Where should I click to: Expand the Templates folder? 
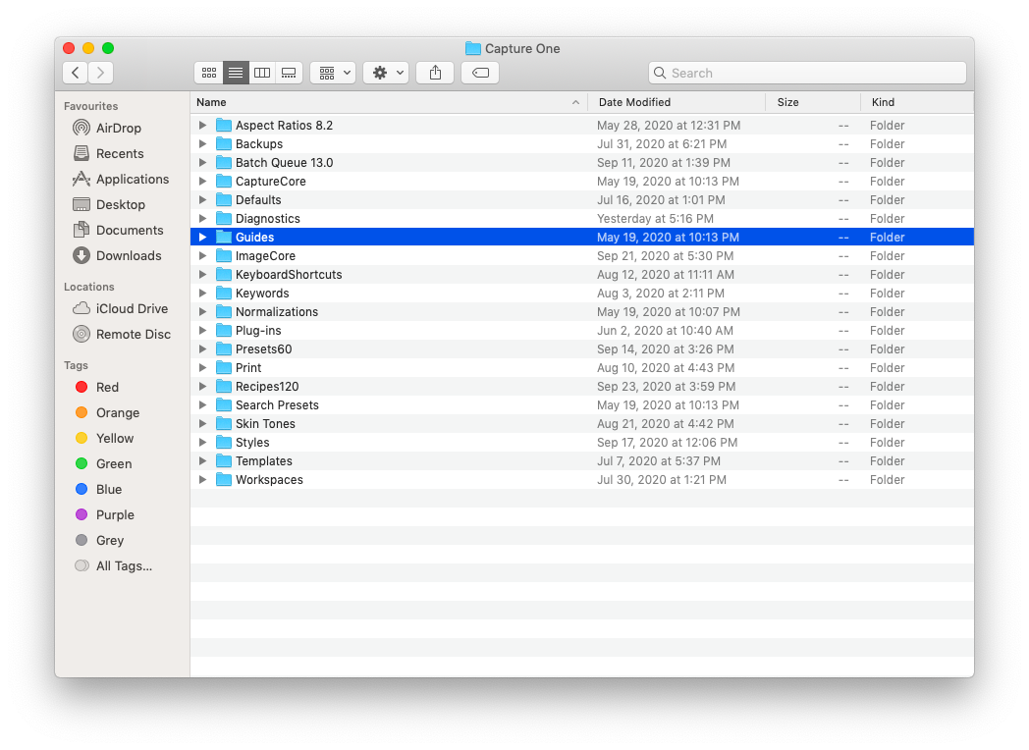coord(203,461)
